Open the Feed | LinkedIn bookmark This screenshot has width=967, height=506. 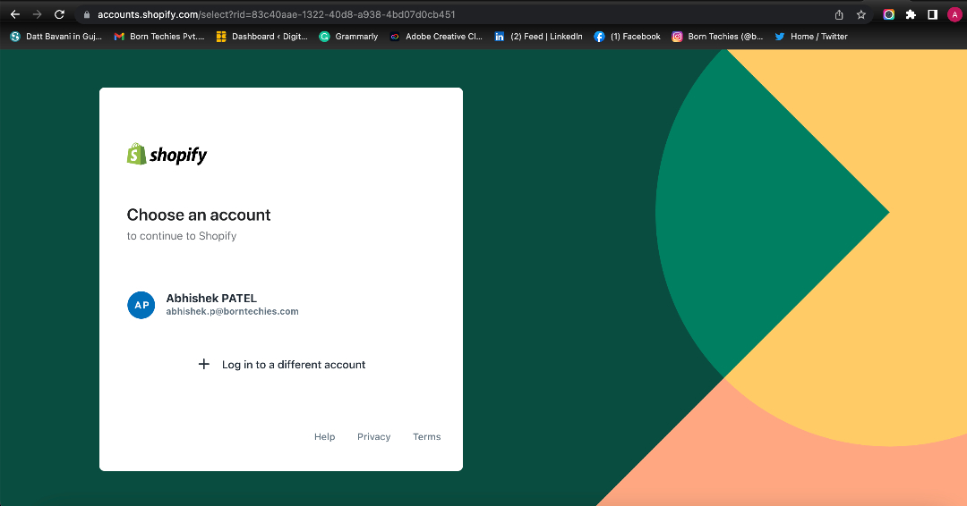[538, 37]
